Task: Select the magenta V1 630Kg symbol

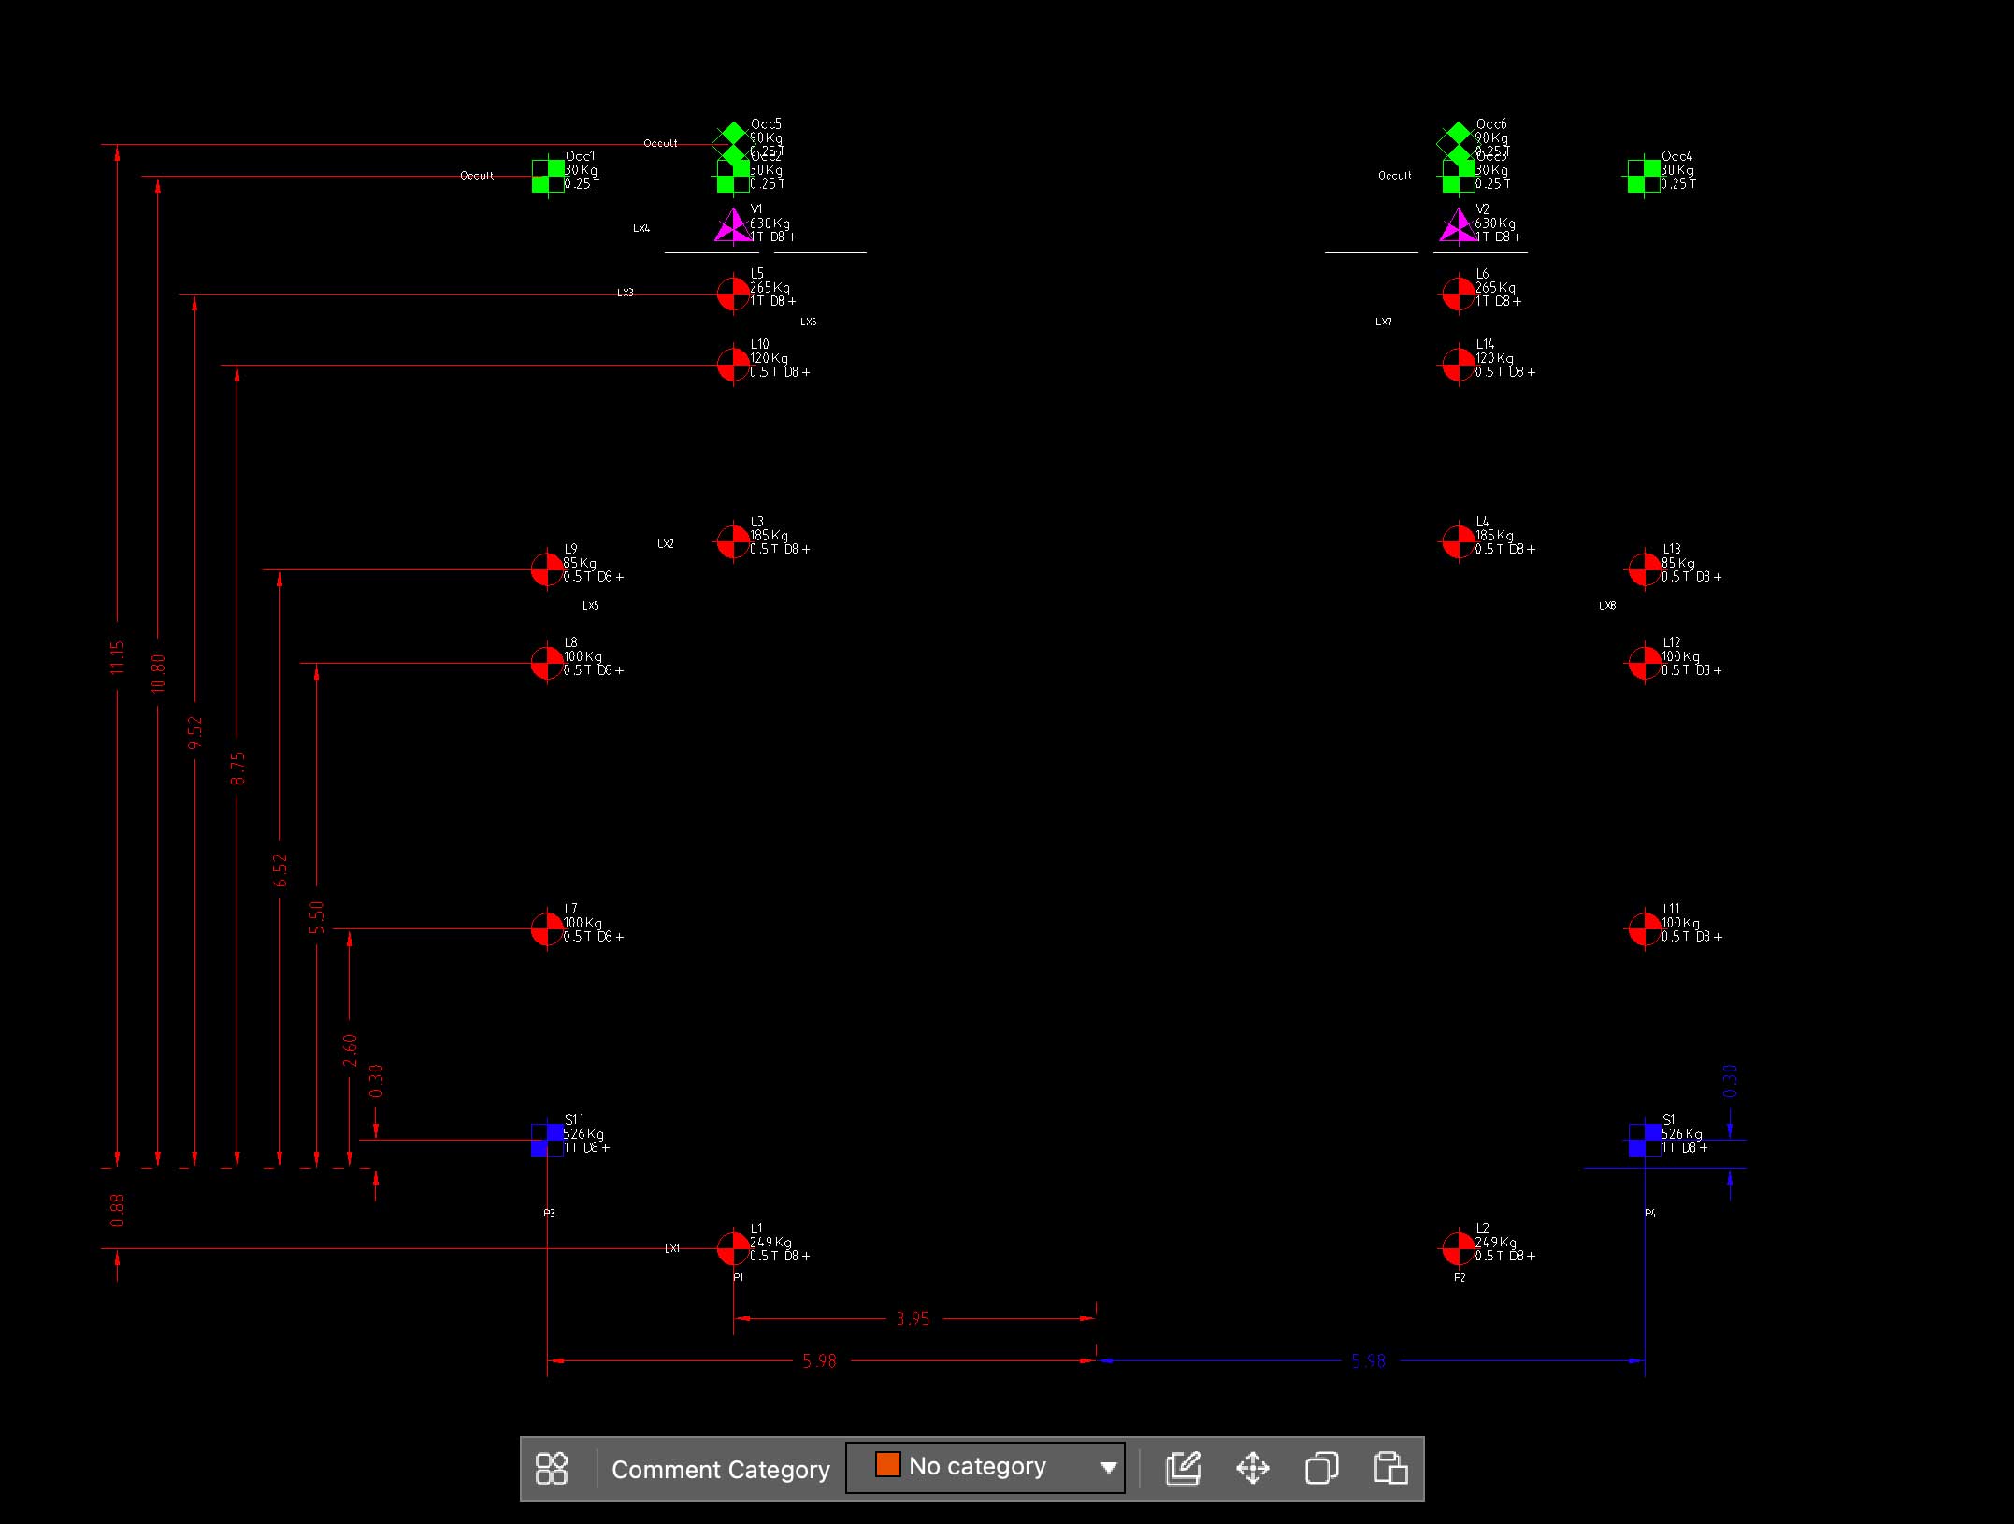Action: [732, 226]
